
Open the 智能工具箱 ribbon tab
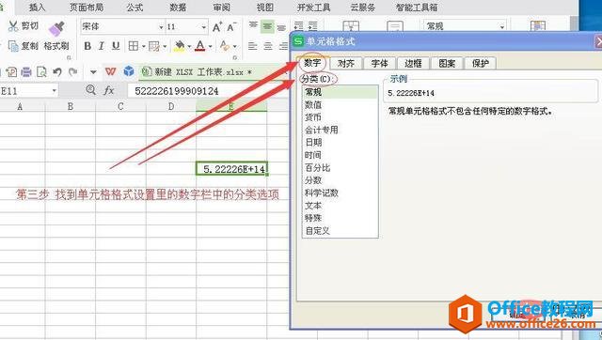[x=417, y=8]
